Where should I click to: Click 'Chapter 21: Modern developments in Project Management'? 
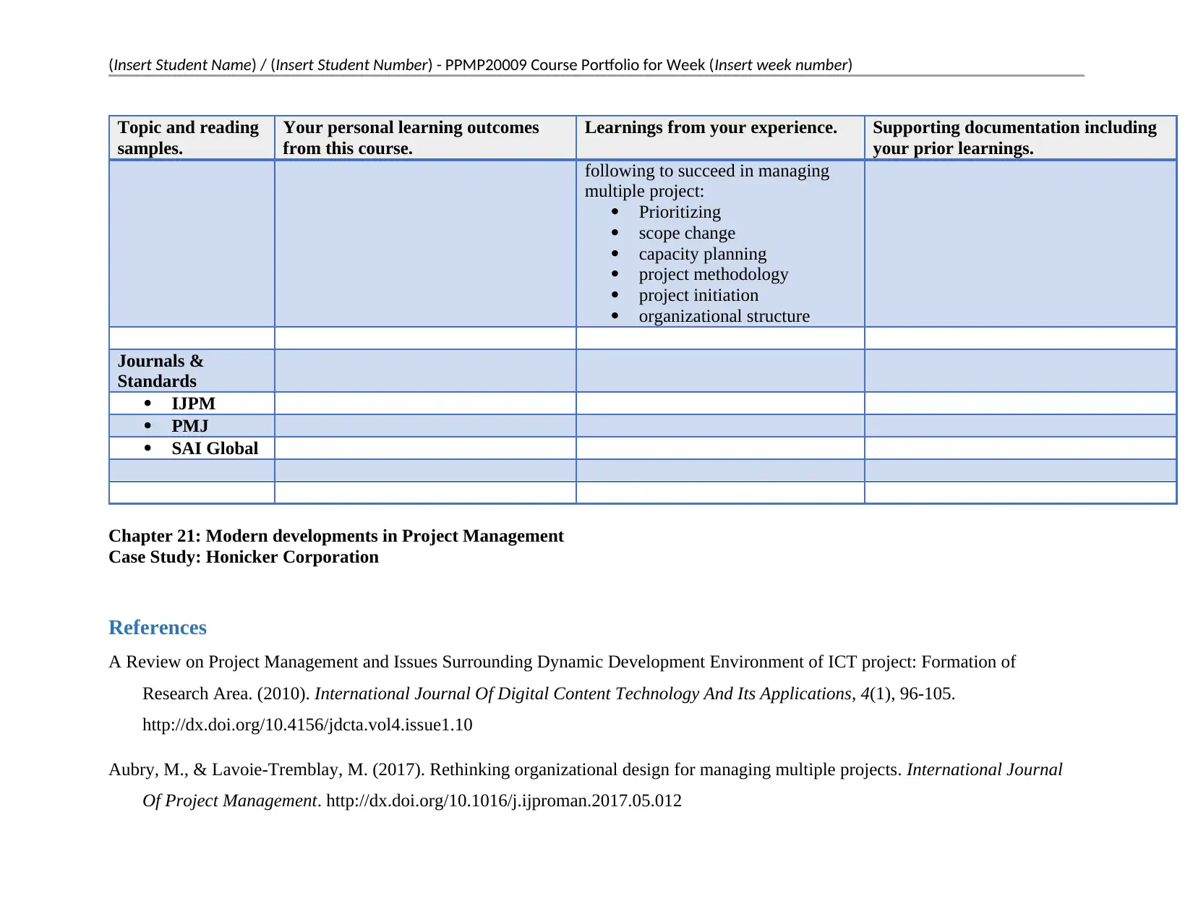(x=336, y=536)
